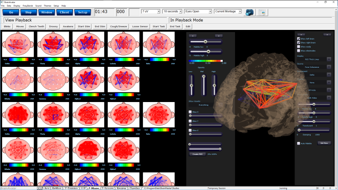Click the image save icon beside camera
The height and width of the screenshot is (190, 338).
click(x=261, y=12)
